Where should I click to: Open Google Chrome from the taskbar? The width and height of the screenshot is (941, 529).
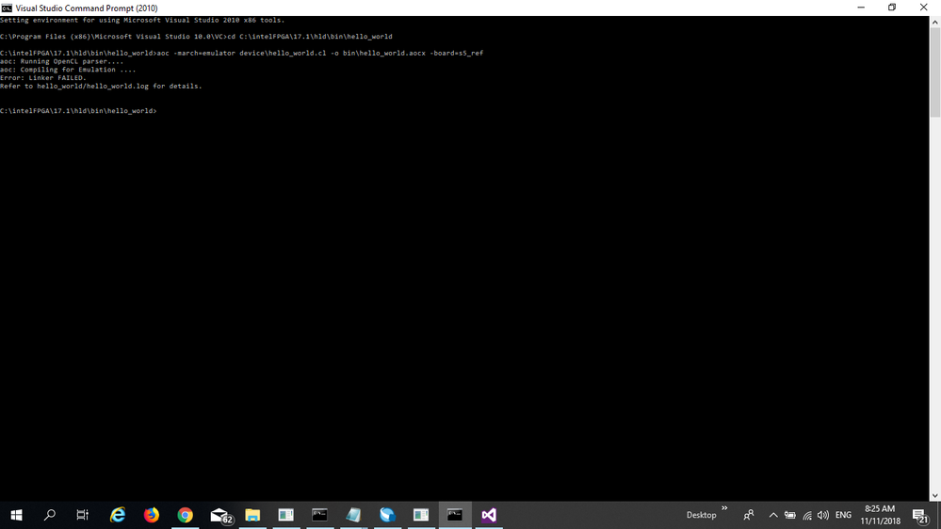pos(185,515)
